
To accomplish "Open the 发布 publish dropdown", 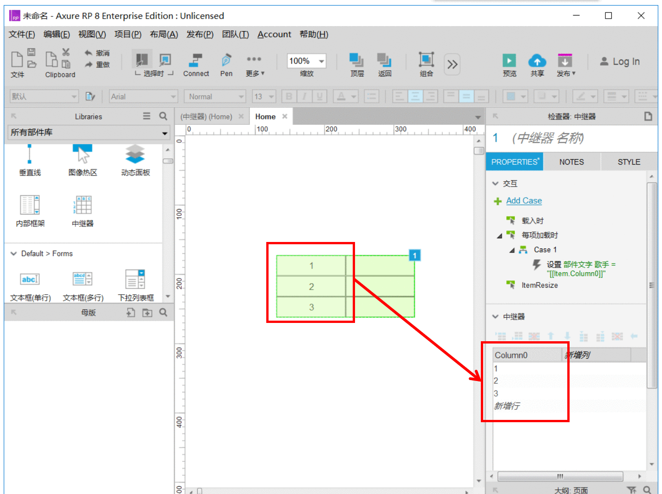I will [566, 65].
